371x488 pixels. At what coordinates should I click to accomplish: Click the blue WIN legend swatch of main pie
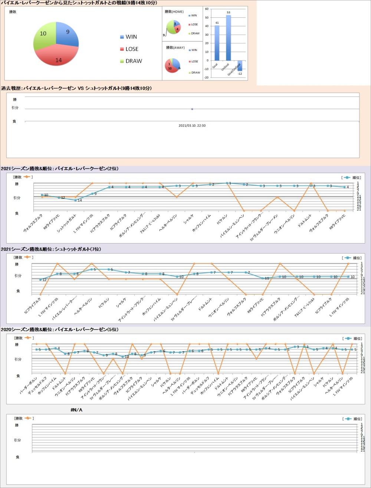tap(122, 37)
